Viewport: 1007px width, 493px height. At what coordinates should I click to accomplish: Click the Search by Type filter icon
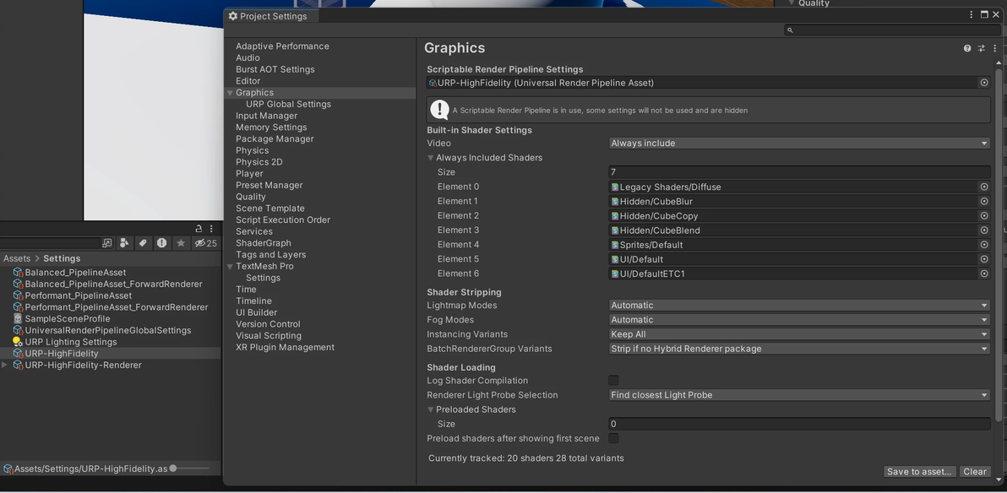tap(124, 243)
